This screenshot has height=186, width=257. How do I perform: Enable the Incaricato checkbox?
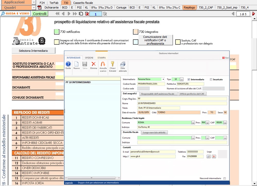pos(211,79)
